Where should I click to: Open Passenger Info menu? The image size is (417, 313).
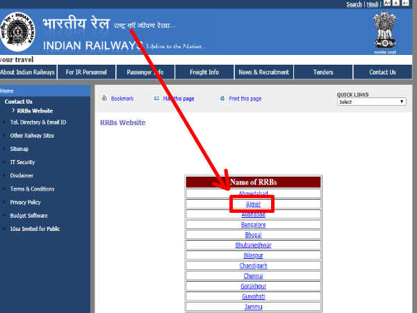[x=145, y=72]
